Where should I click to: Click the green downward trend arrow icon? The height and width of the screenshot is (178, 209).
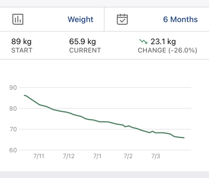pos(143,41)
